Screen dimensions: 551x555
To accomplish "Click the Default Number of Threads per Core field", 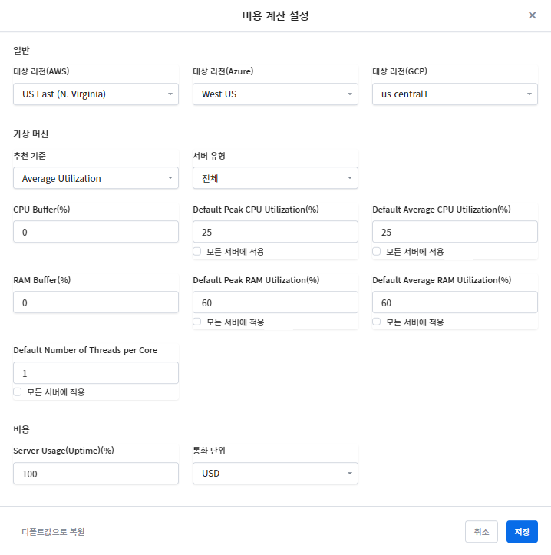I will (96, 373).
